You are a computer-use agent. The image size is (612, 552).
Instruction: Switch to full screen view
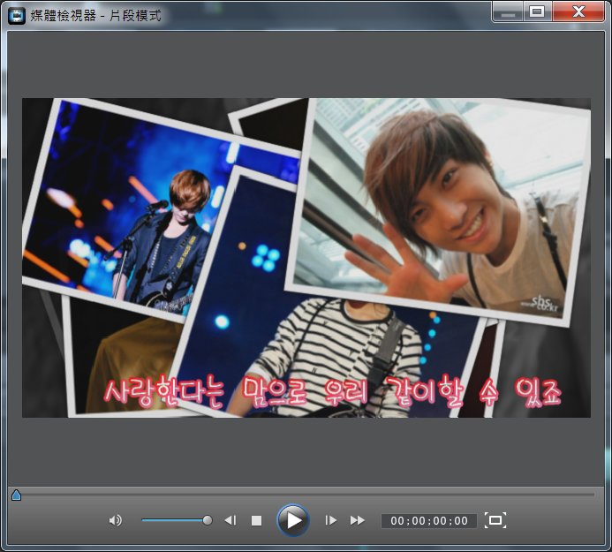click(495, 520)
